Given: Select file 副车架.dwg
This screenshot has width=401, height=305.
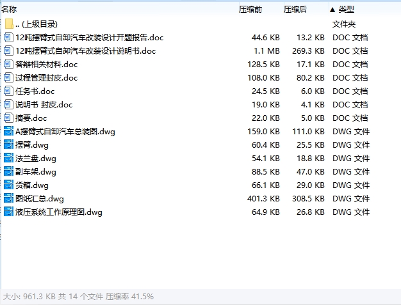Looking at the screenshot, I should pyautogui.click(x=35, y=172).
